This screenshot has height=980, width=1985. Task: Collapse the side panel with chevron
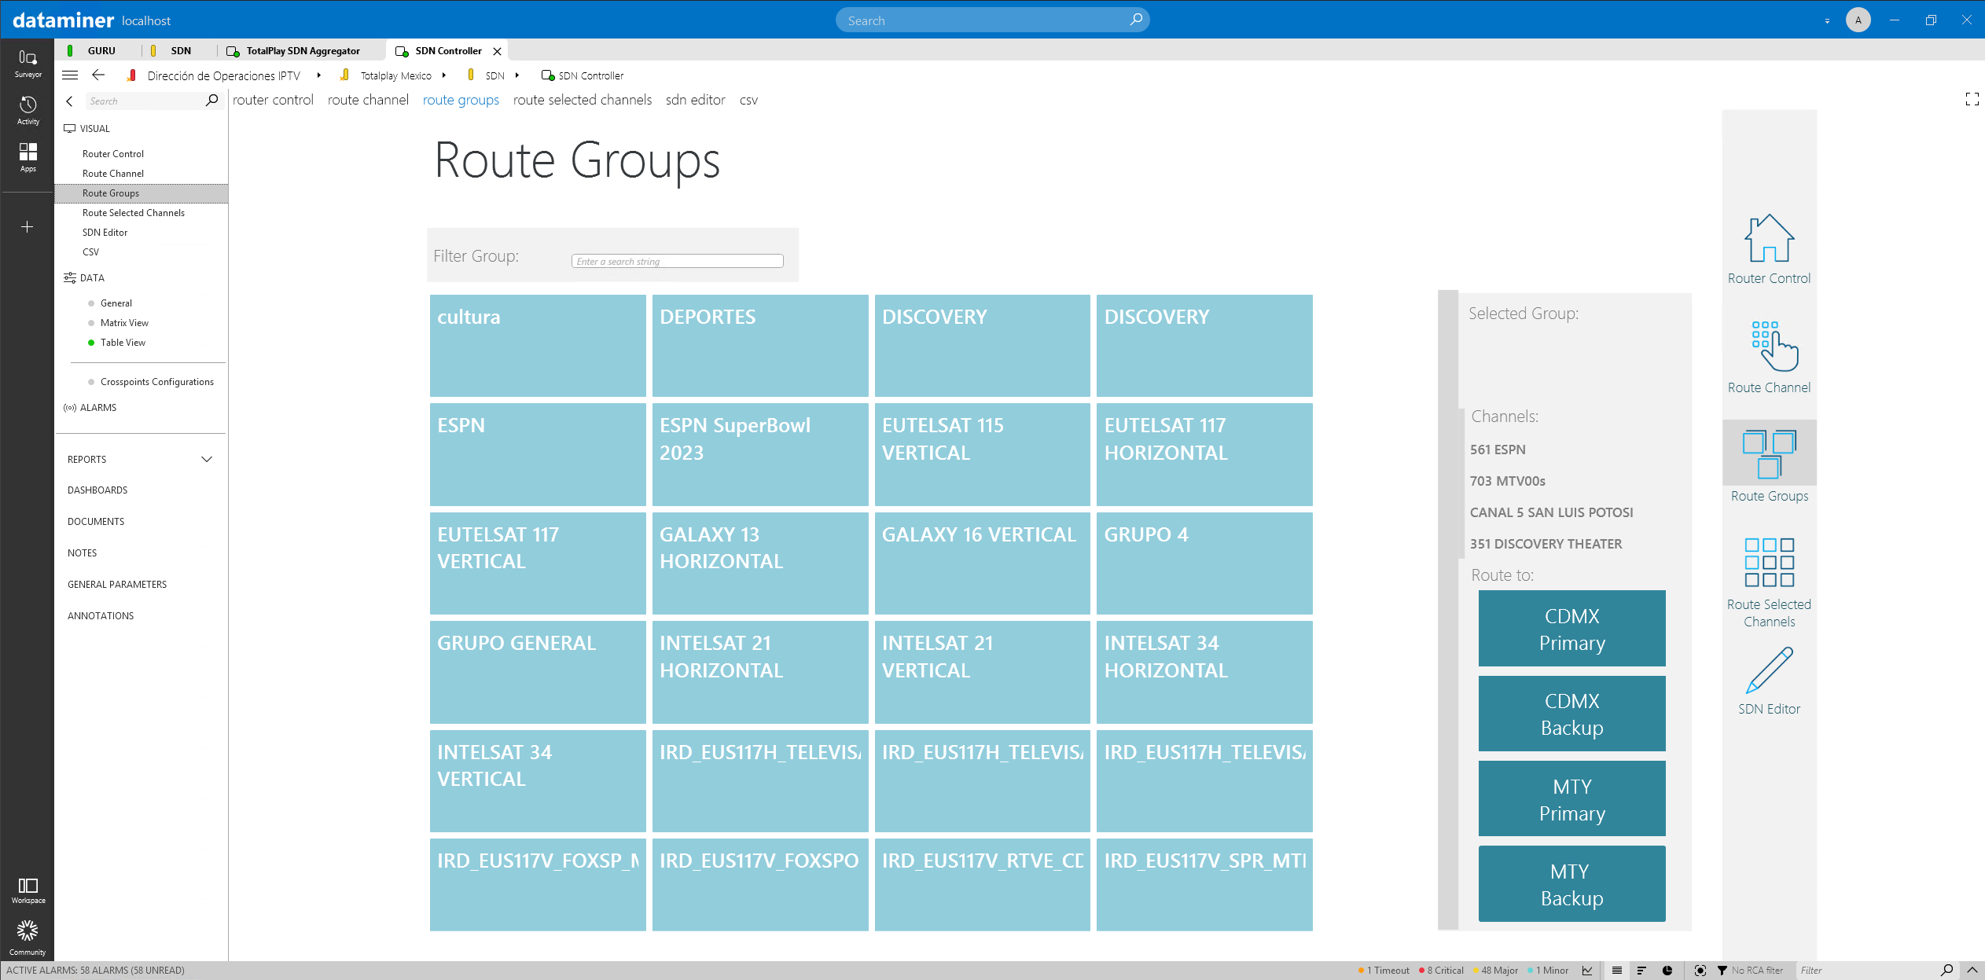pyautogui.click(x=69, y=101)
